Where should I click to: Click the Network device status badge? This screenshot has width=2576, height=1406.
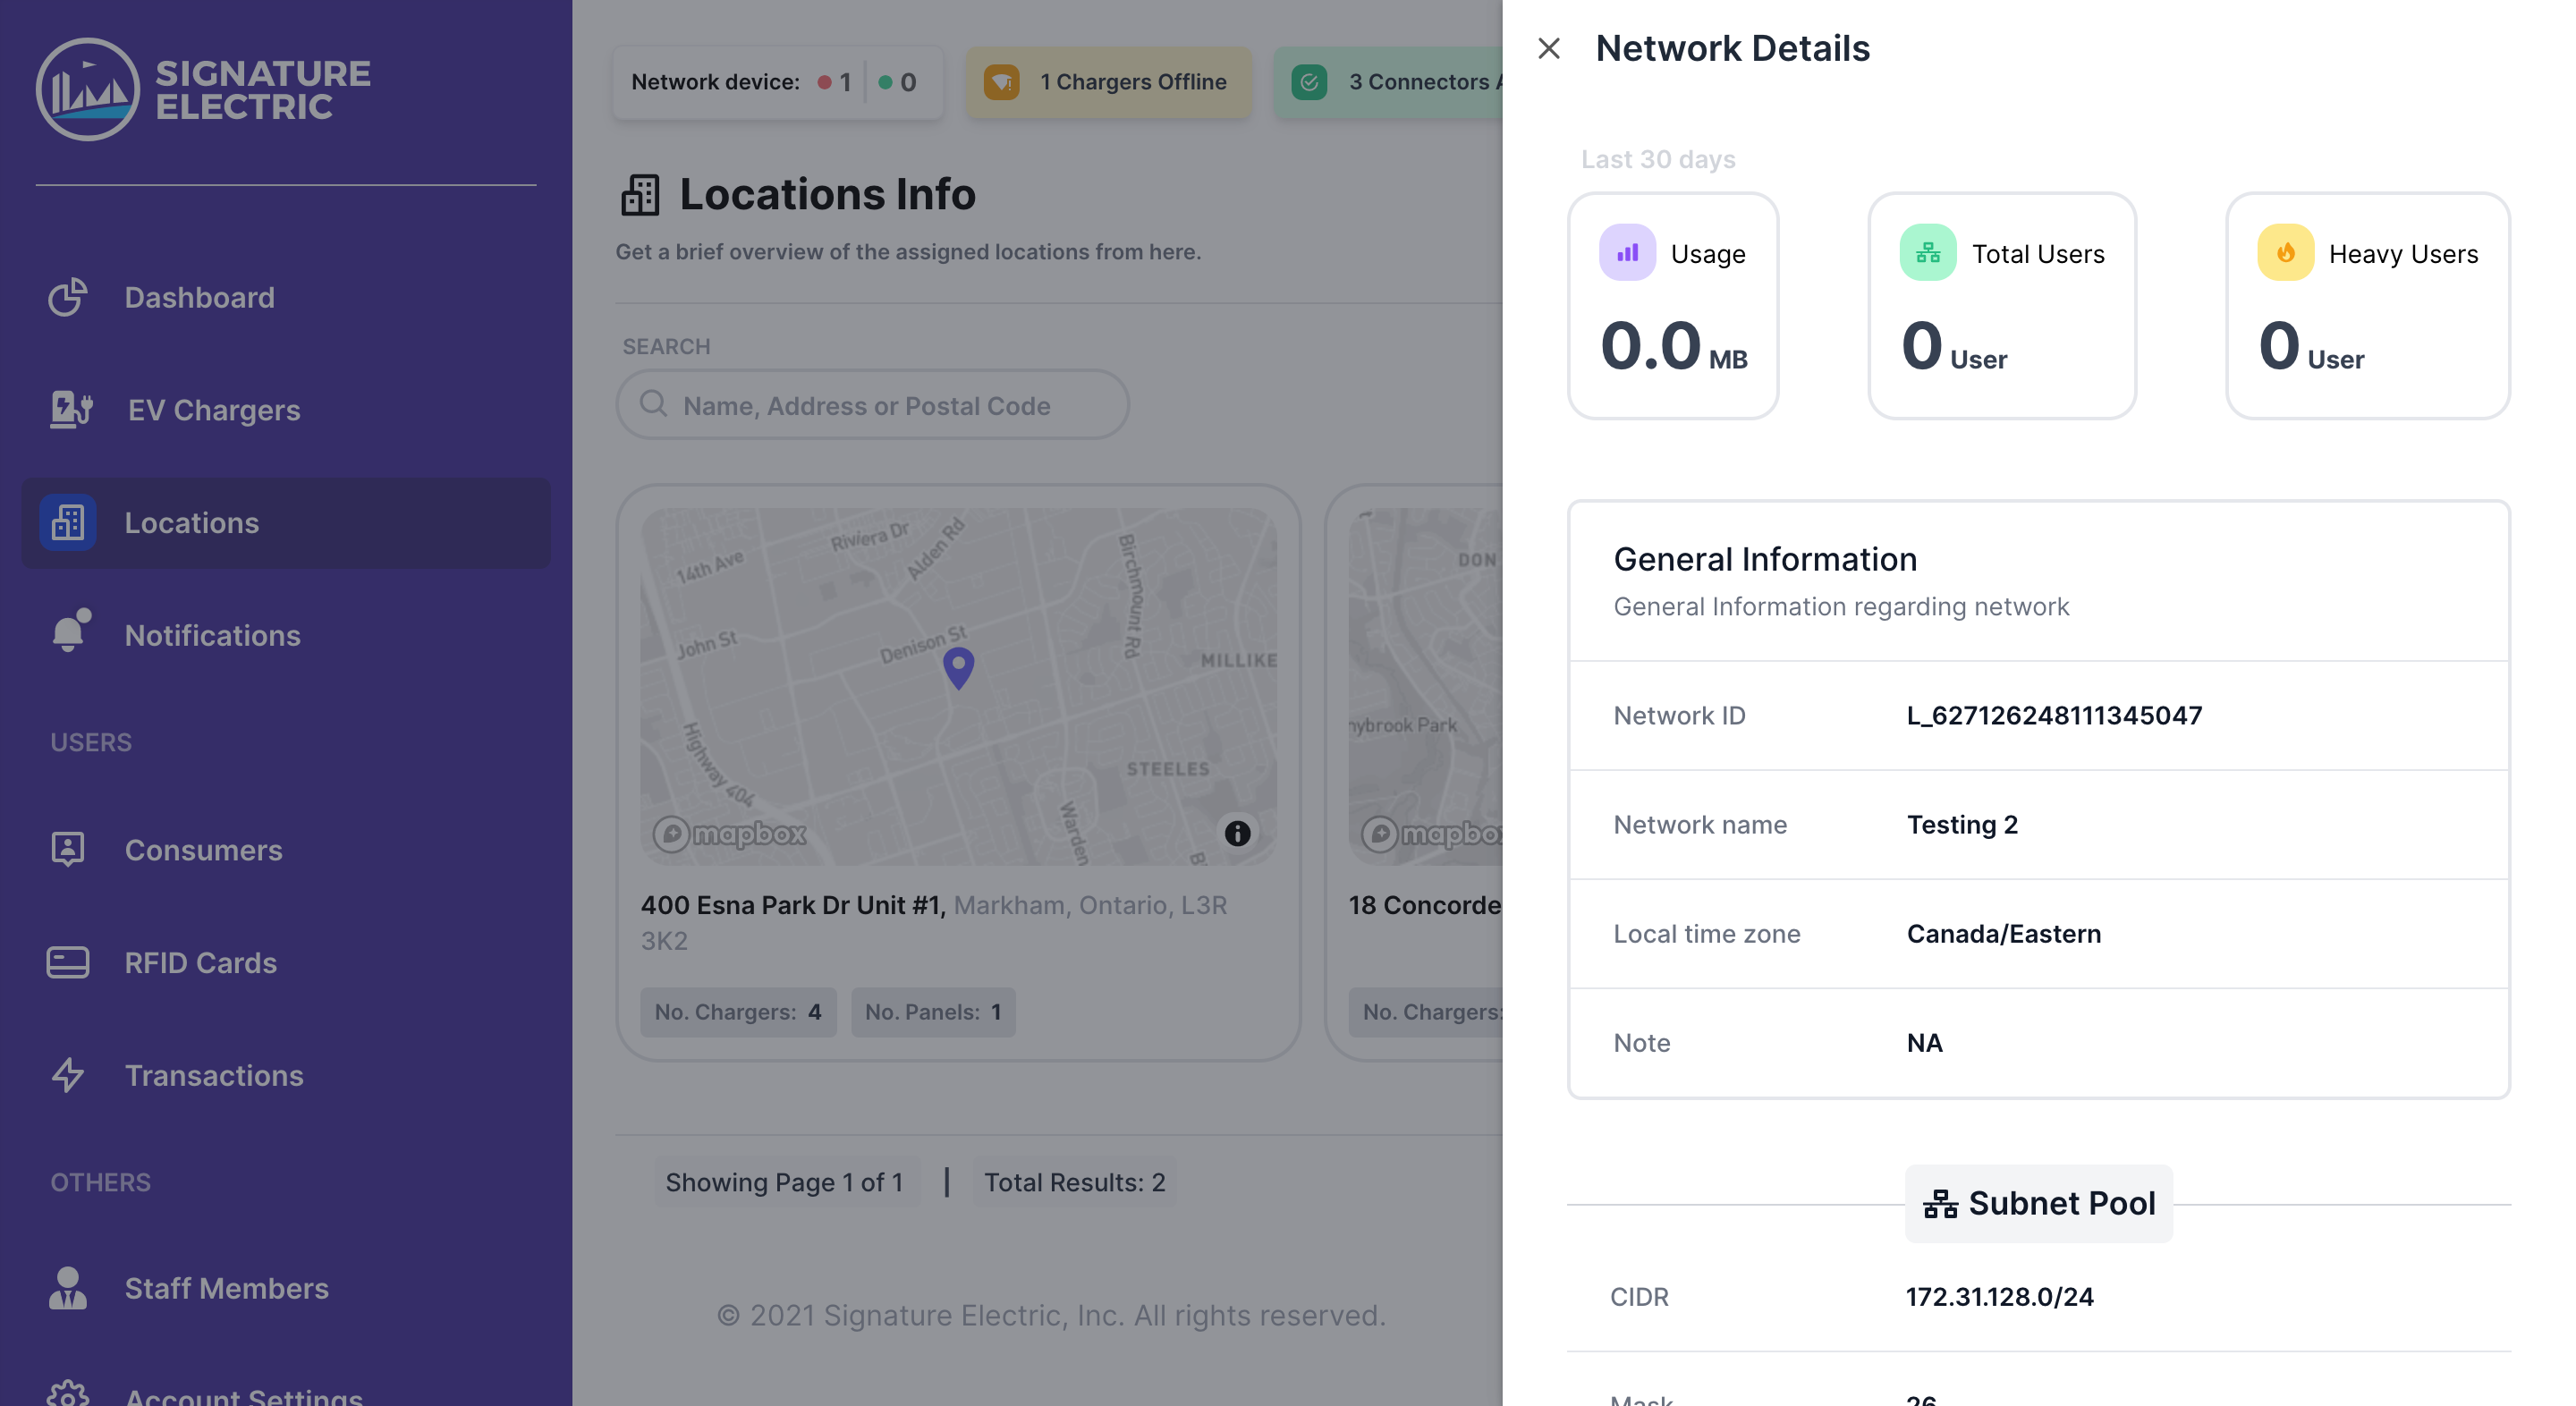(x=777, y=82)
